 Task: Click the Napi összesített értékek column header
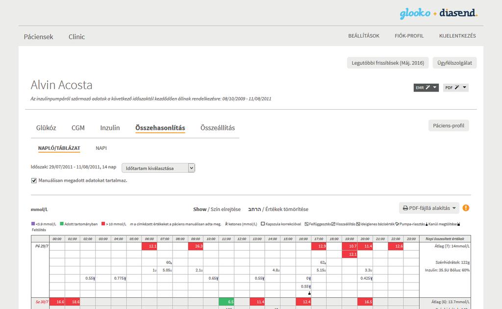pos(445,238)
